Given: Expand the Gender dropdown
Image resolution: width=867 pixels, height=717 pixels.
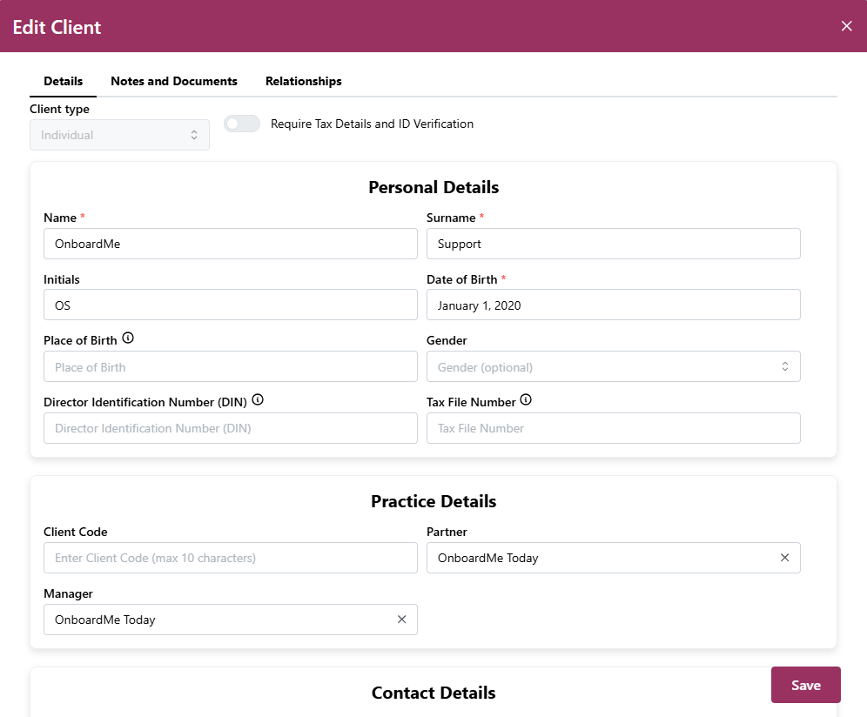Looking at the screenshot, I should [613, 367].
